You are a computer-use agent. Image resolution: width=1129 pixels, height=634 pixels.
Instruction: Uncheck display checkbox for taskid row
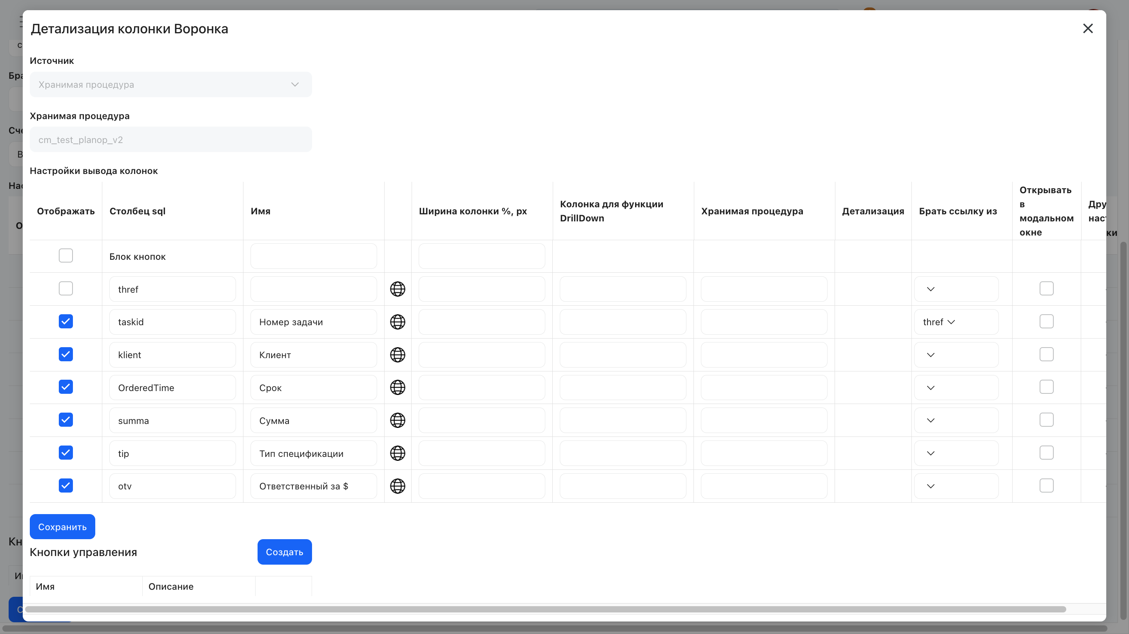pos(66,321)
